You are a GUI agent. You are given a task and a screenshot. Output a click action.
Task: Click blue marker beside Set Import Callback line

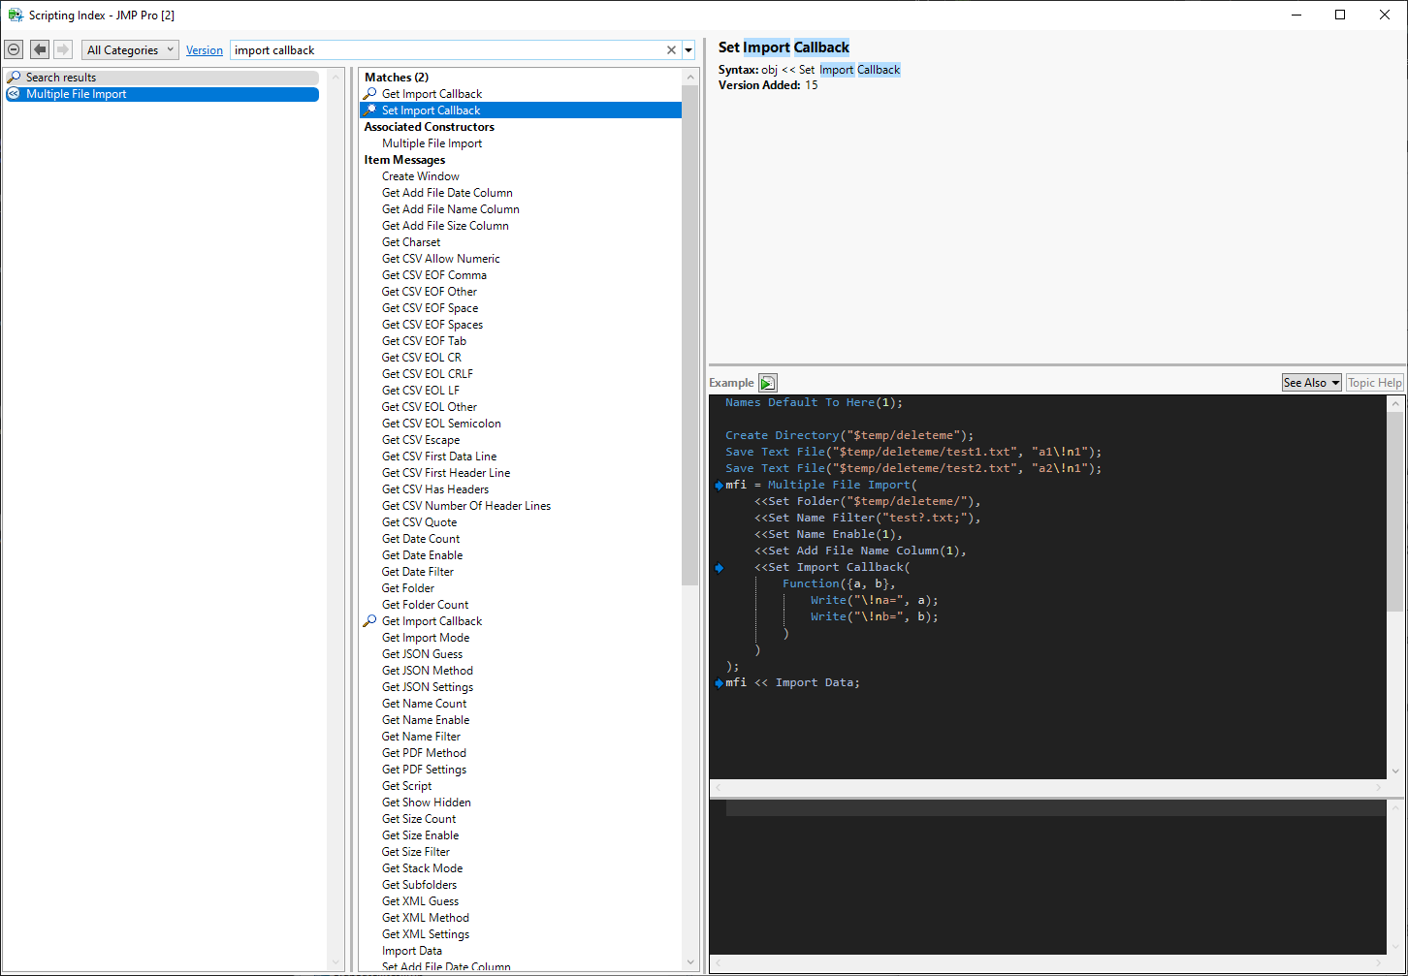(719, 568)
